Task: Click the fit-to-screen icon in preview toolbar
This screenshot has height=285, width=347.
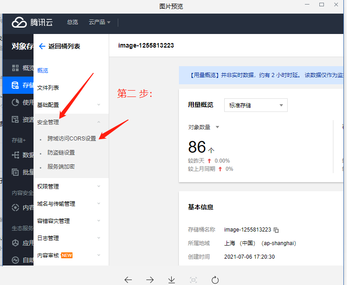Action: pos(193,280)
